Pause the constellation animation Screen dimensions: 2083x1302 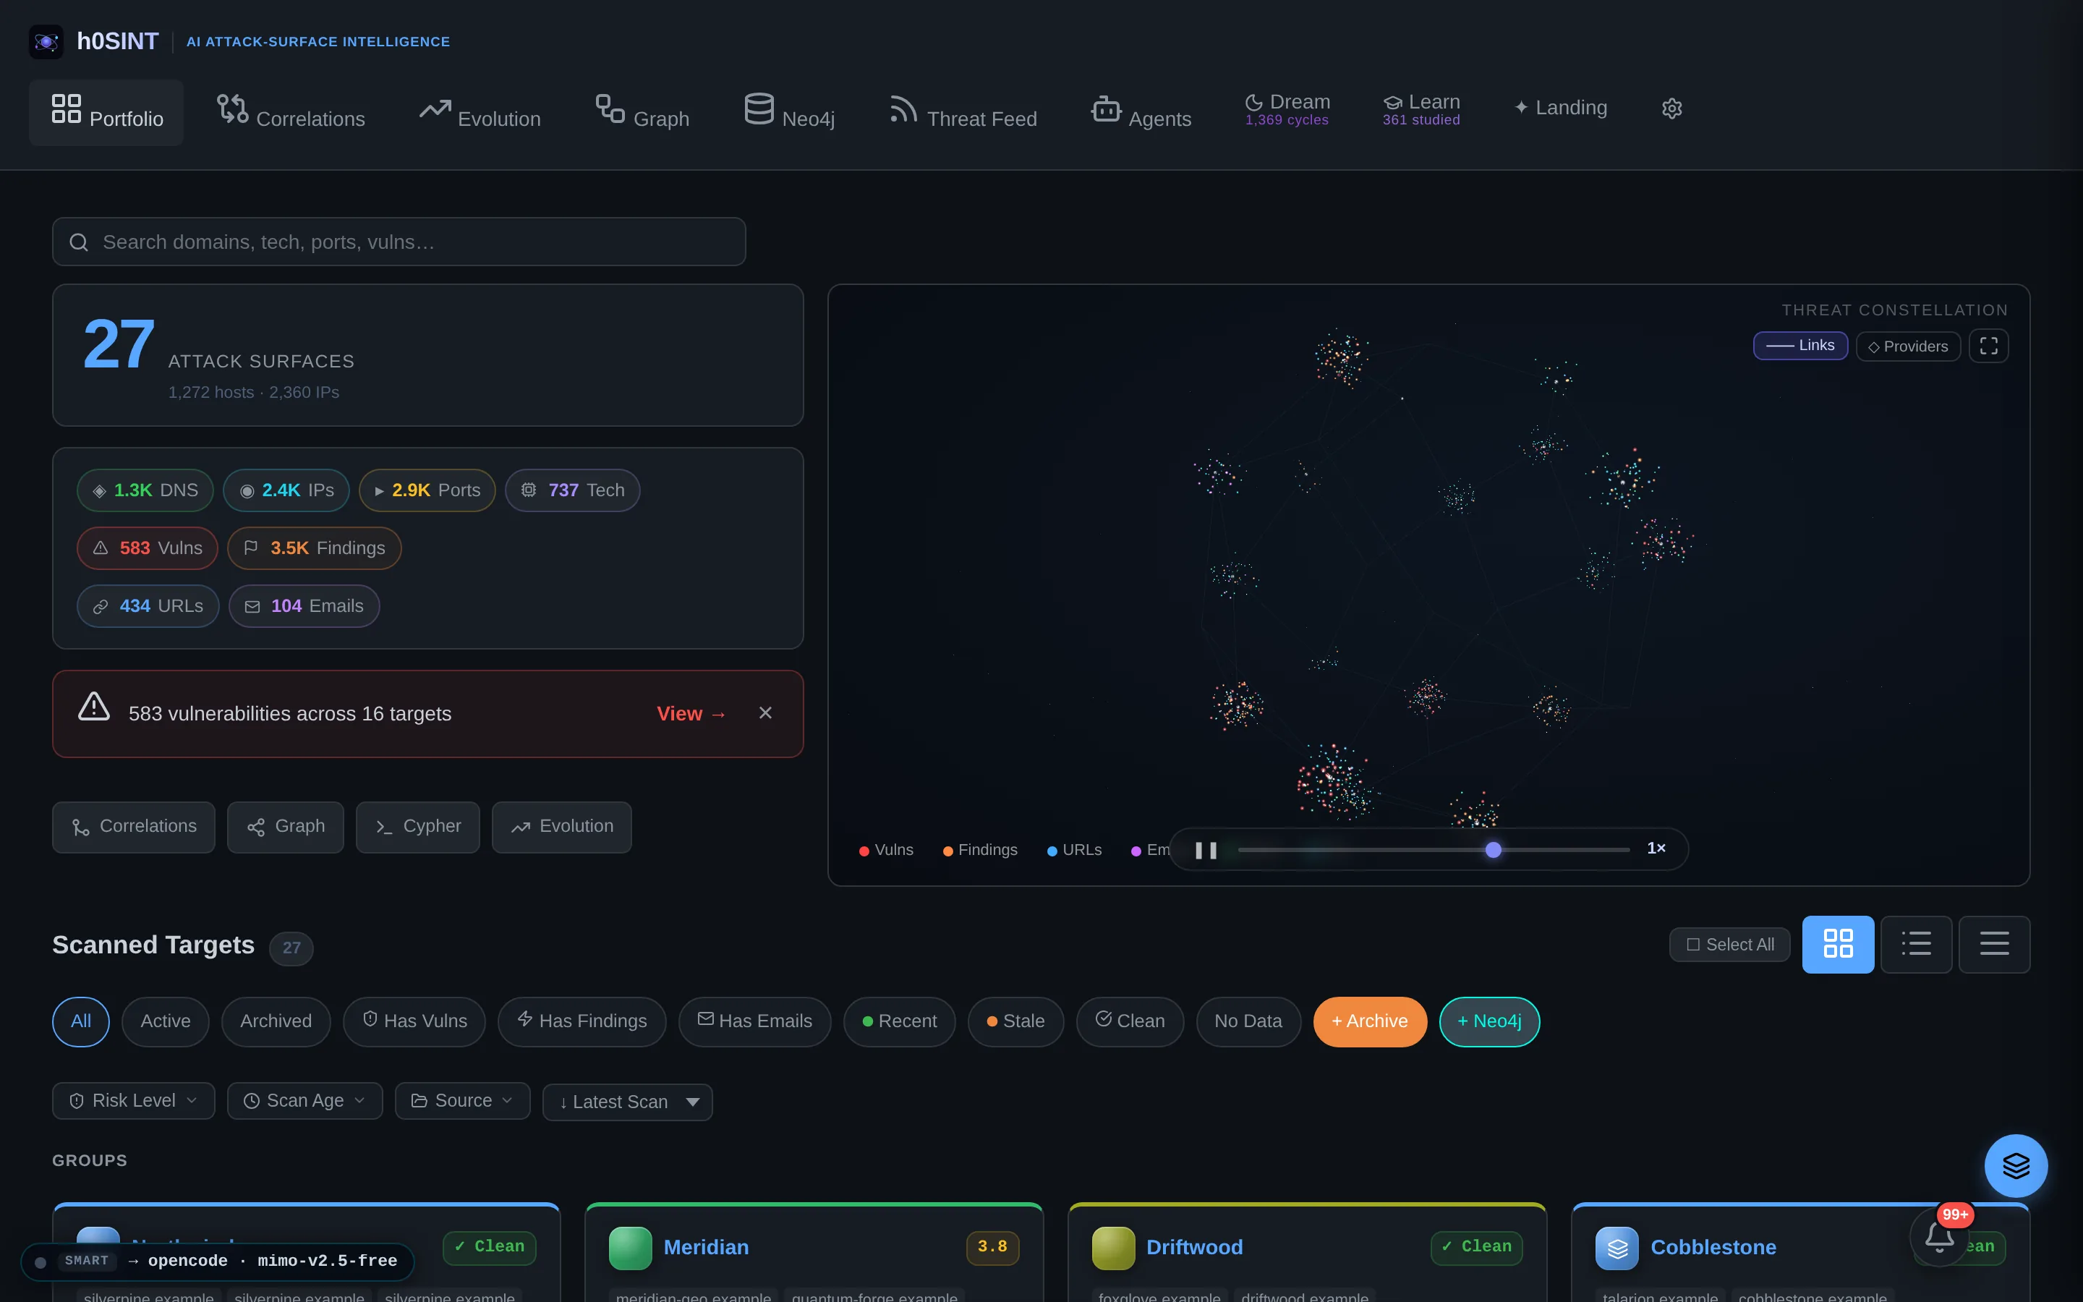coord(1206,850)
